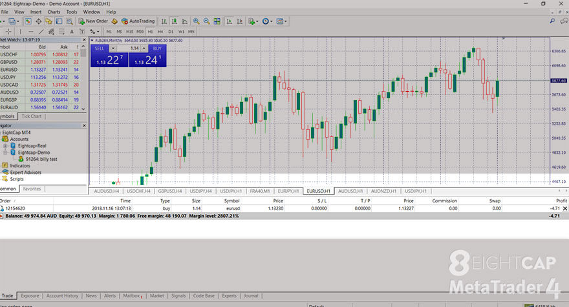The image size is (569, 307).
Task: Zoom in on the chart
Action: [x=197, y=21]
